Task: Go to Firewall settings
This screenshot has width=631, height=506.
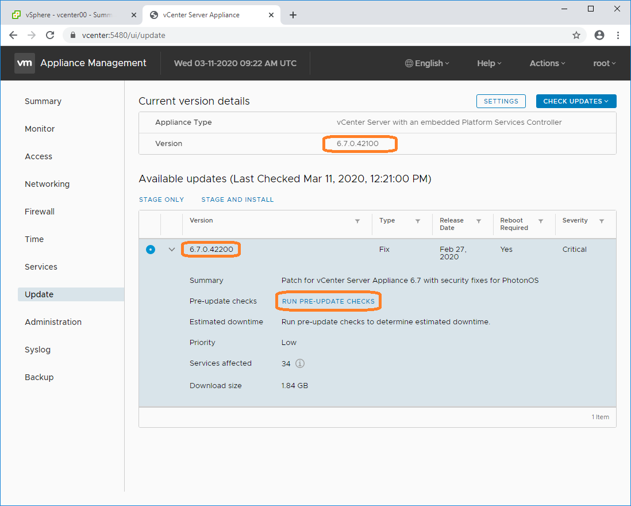Action: coord(40,212)
